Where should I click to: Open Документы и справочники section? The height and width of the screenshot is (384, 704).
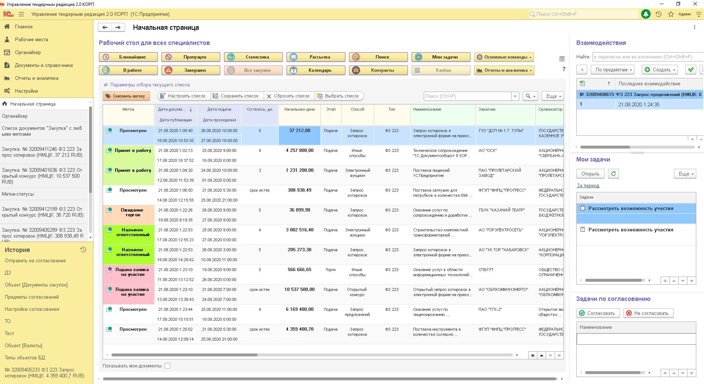pos(44,65)
